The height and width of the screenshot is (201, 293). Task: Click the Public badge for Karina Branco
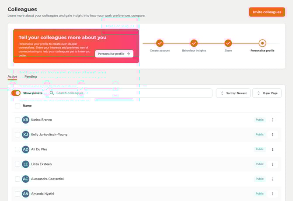tap(260, 120)
